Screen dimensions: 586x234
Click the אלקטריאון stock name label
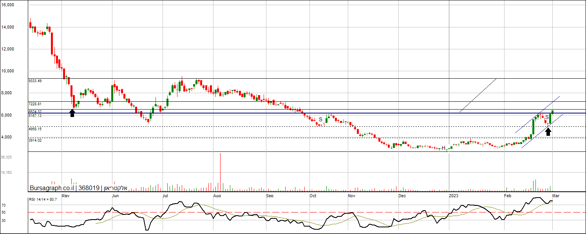(x=116, y=188)
